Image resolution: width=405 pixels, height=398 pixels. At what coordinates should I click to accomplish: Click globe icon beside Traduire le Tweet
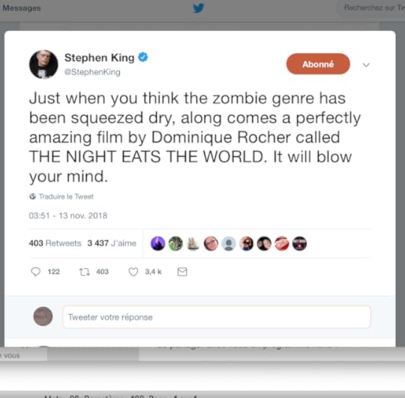click(32, 196)
